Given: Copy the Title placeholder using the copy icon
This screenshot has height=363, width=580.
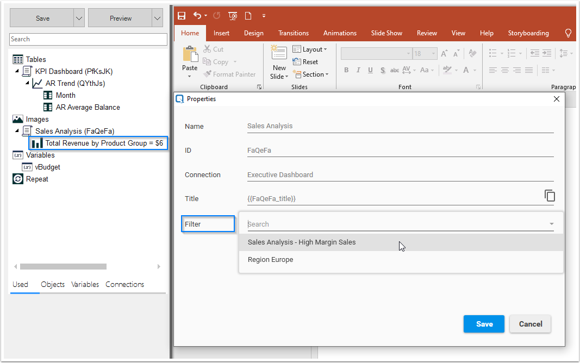Looking at the screenshot, I should 550,196.
